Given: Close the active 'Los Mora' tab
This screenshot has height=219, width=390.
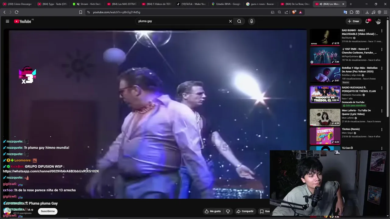Looking at the screenshot, I should [343, 4].
